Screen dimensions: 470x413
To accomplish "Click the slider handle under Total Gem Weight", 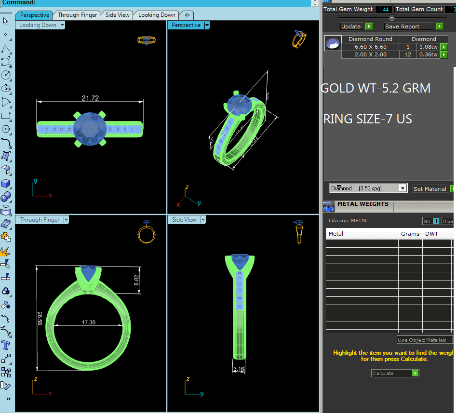I will [x=391, y=18].
